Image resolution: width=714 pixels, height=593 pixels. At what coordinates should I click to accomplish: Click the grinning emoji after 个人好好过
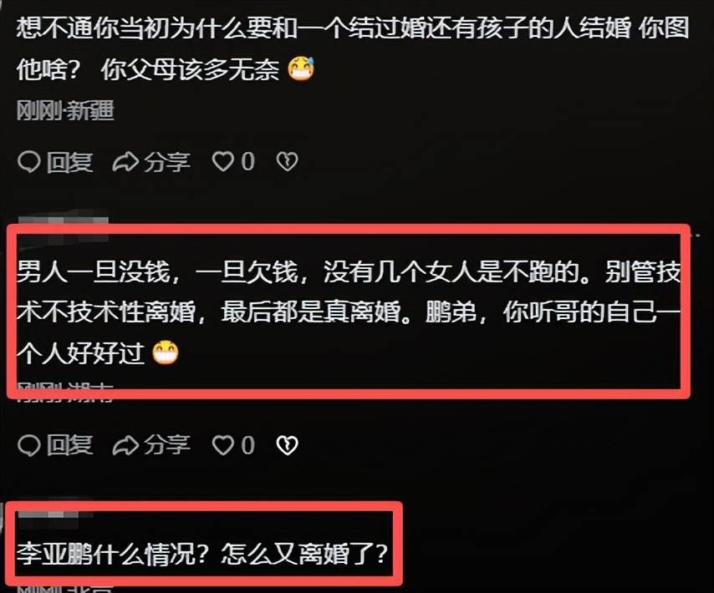tap(166, 353)
